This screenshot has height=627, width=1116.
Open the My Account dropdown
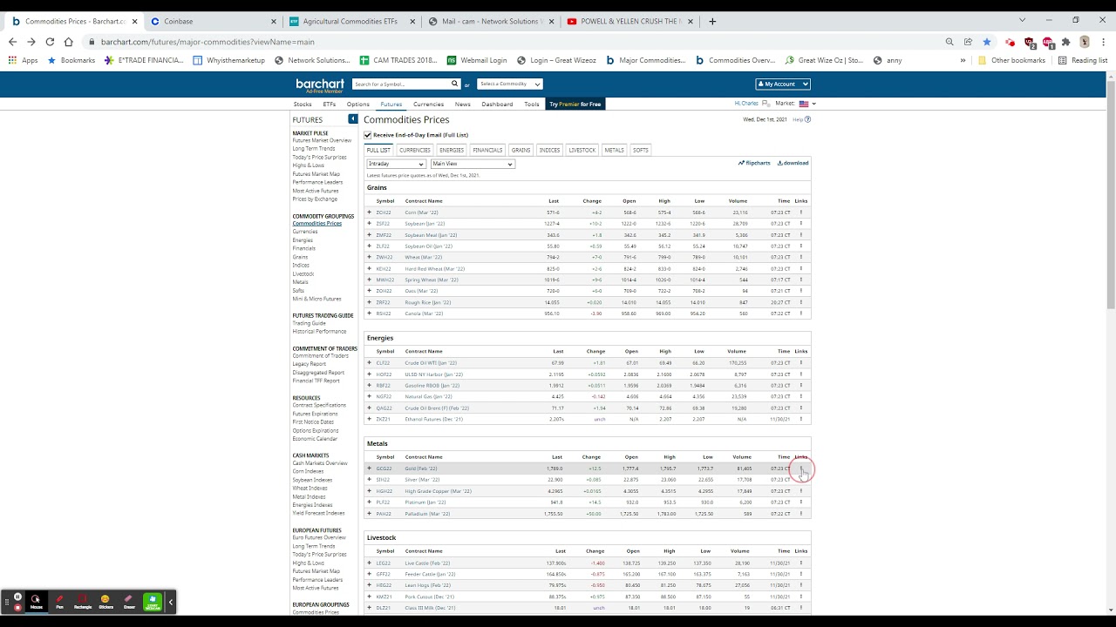[783, 84]
